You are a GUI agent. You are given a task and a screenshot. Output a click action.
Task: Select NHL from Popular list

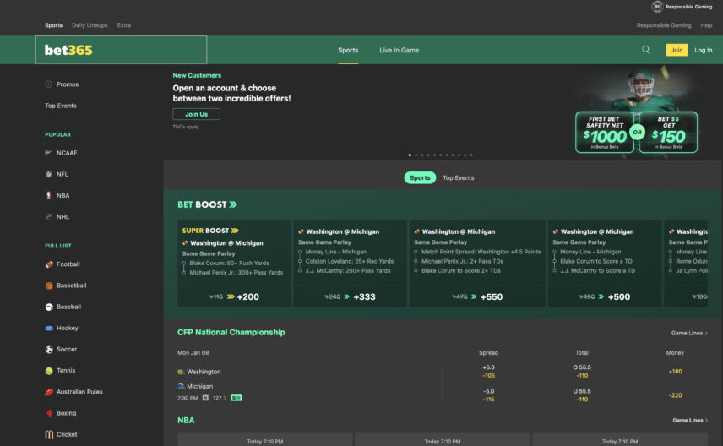pos(57,216)
